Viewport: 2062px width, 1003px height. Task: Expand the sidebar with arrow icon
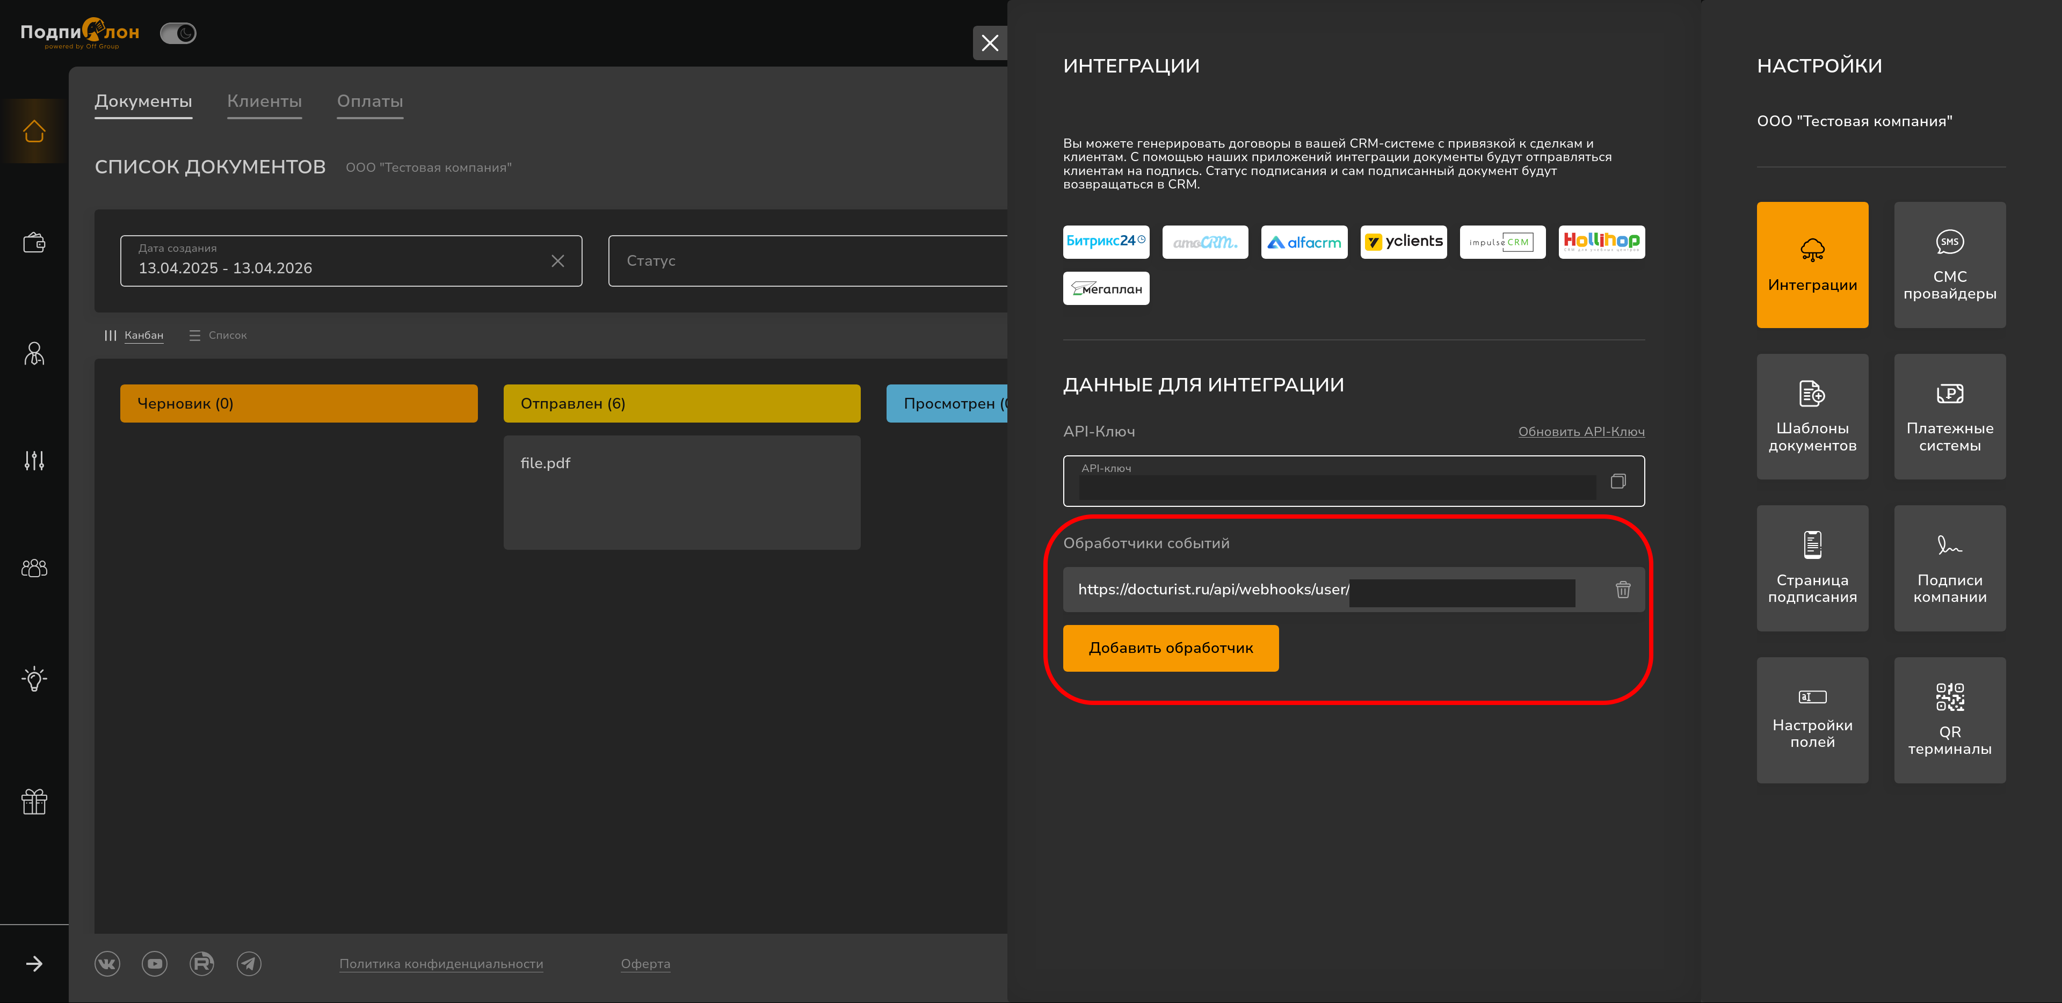(34, 964)
